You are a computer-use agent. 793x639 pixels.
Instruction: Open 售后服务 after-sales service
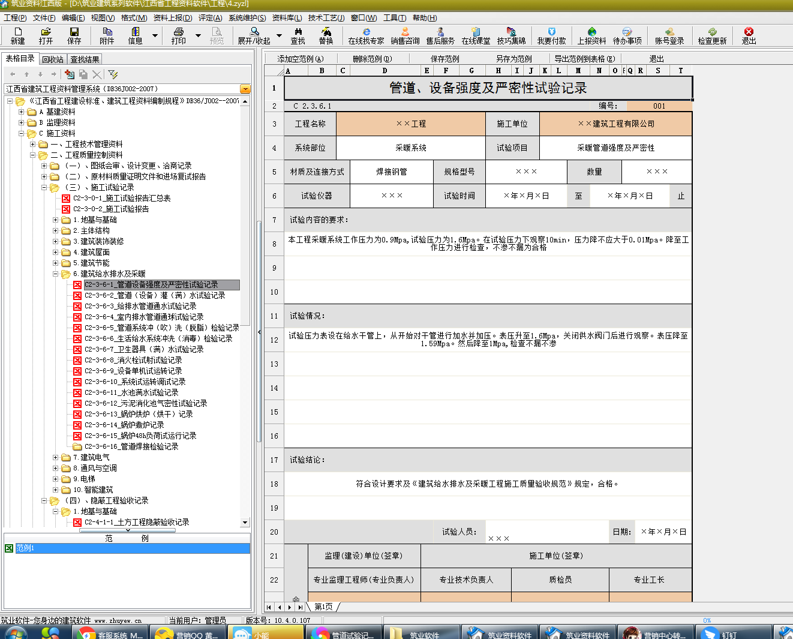pos(440,35)
